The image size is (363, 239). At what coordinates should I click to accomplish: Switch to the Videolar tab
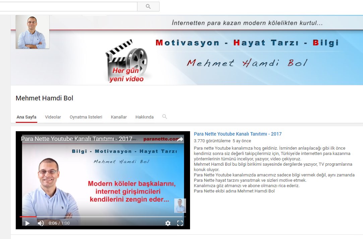pyautogui.click(x=53, y=117)
